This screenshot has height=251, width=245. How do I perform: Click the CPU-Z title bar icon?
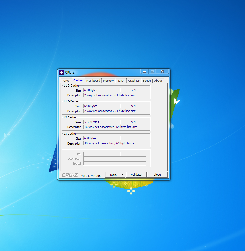(x=62, y=72)
